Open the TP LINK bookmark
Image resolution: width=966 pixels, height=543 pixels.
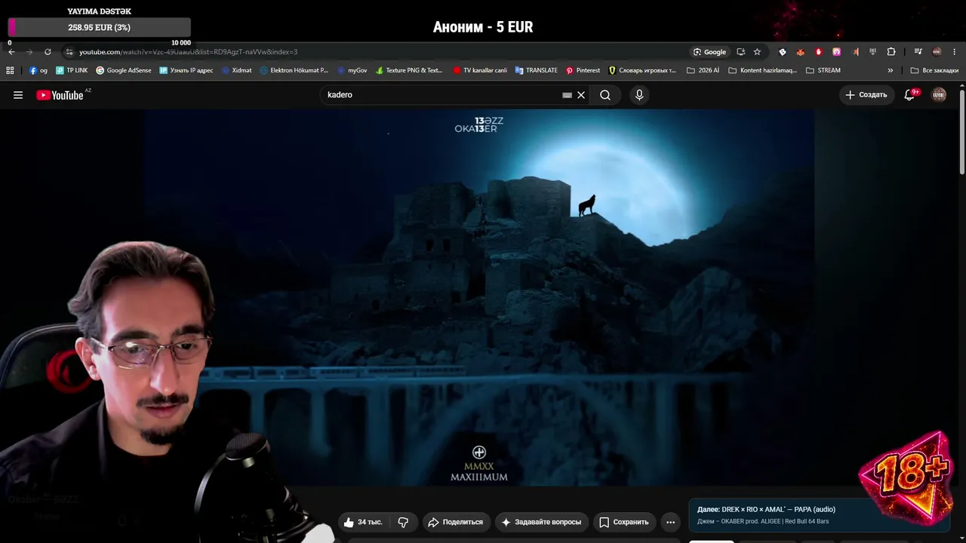click(72, 70)
